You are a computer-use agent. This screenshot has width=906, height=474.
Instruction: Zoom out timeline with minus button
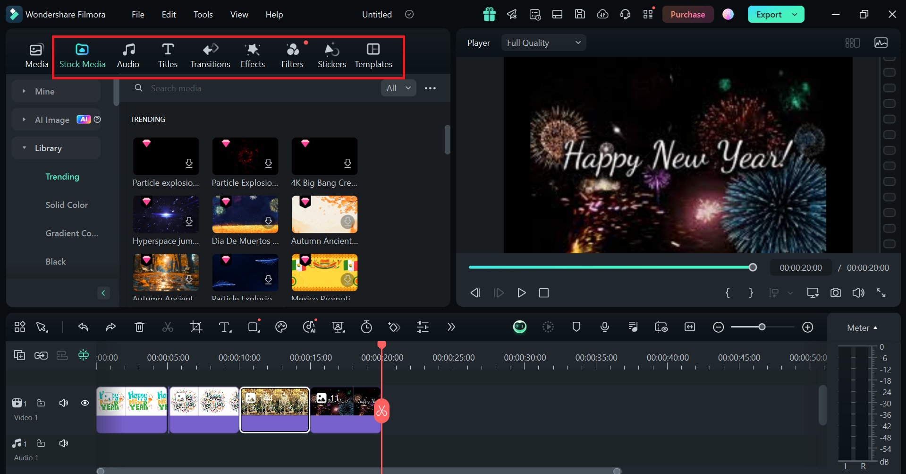tap(718, 327)
